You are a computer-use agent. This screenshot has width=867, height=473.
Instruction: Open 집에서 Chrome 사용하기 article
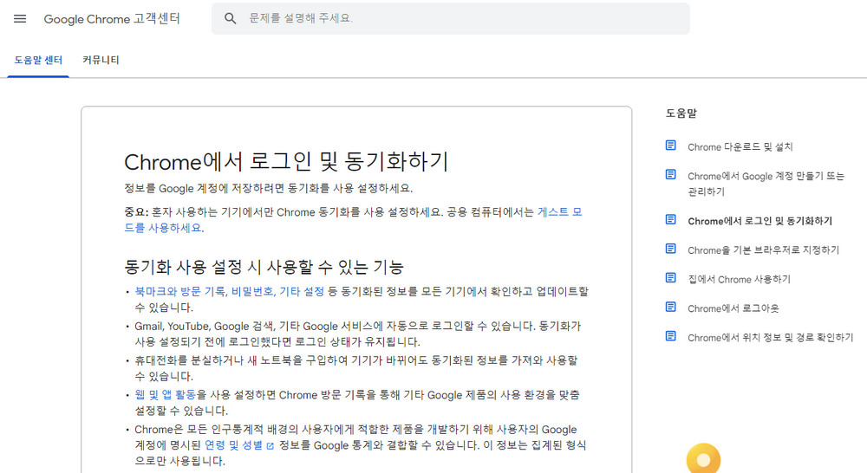coord(739,280)
